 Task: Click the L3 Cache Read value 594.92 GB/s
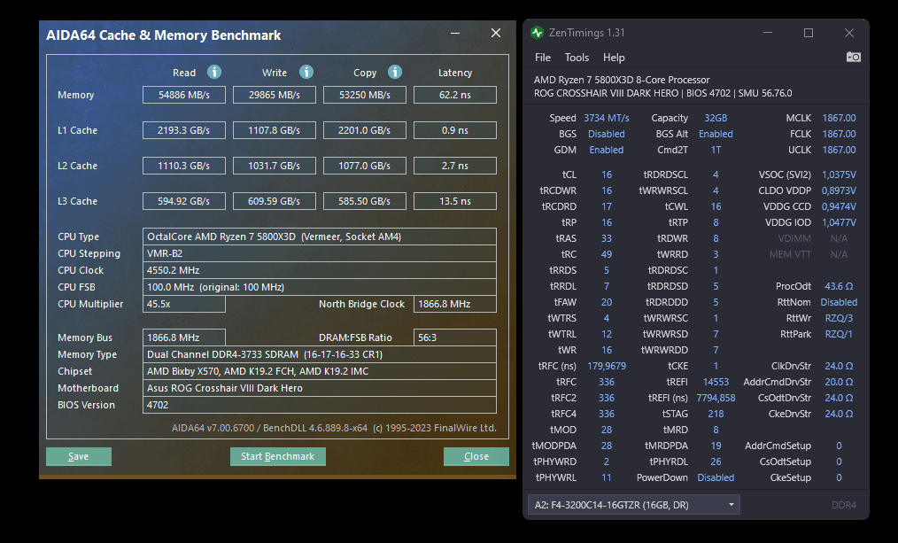point(184,202)
